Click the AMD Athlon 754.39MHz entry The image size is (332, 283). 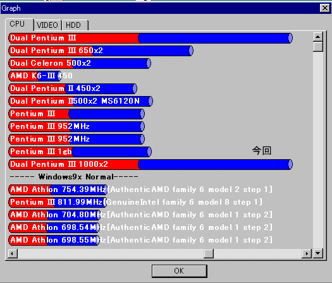(x=140, y=190)
